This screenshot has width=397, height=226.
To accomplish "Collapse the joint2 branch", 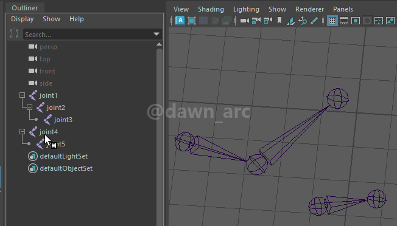I will click(x=29, y=108).
